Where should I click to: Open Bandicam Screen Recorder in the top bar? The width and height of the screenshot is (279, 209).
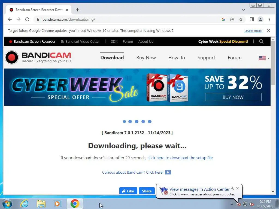(x=32, y=41)
